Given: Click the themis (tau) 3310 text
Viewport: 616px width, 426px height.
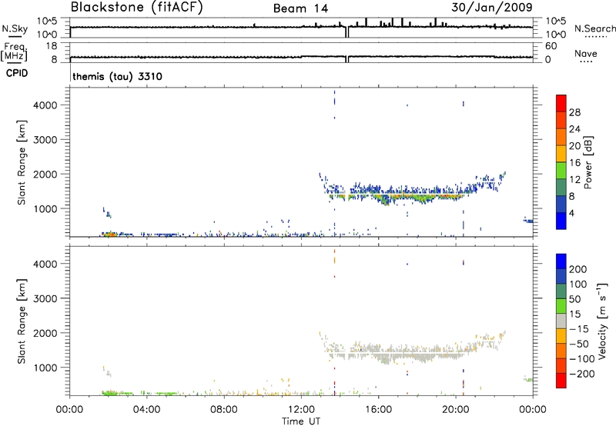Looking at the screenshot, I should pos(117,76).
